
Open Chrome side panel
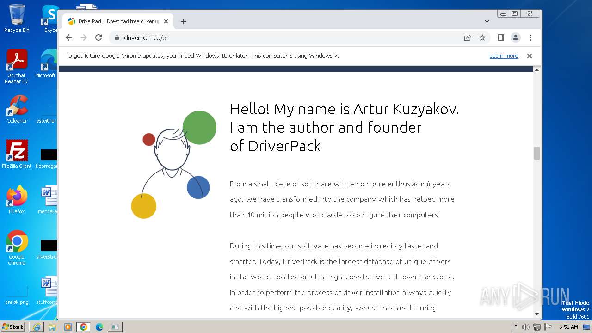pos(500,37)
